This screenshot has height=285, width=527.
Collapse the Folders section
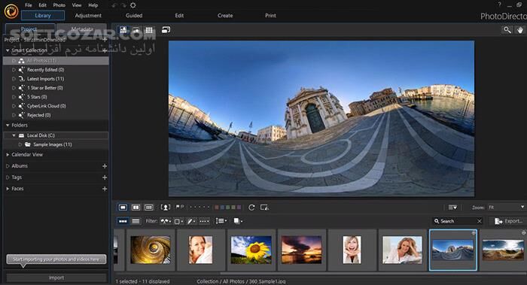click(x=8, y=126)
